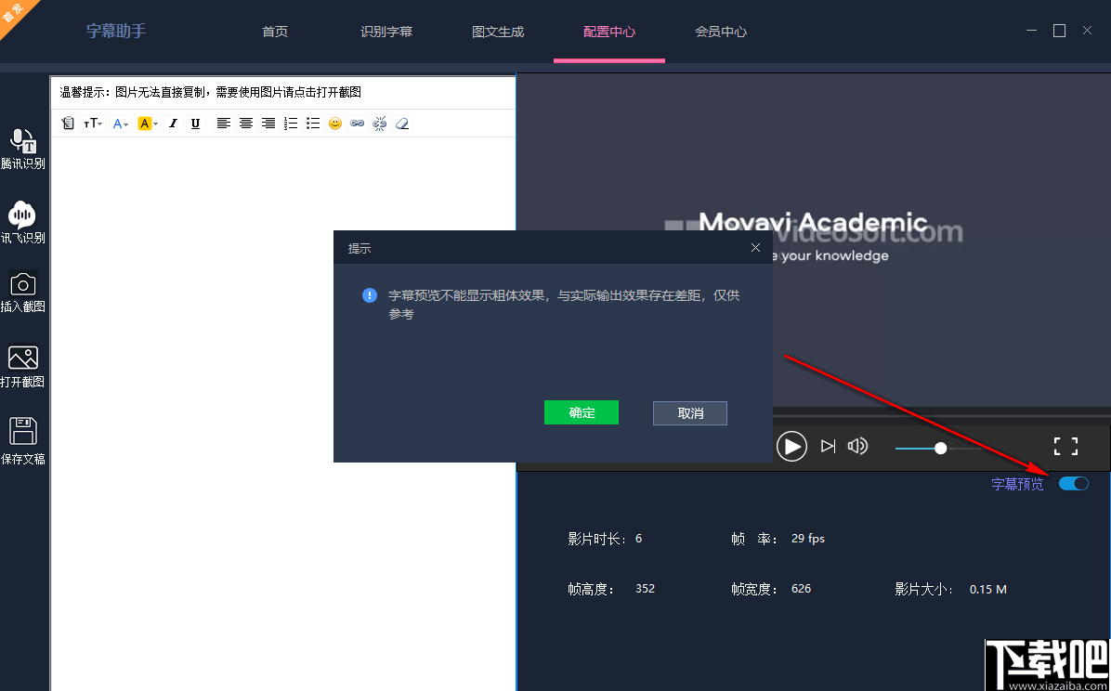Toggle italic text formatting
The image size is (1111, 691).
tap(173, 123)
